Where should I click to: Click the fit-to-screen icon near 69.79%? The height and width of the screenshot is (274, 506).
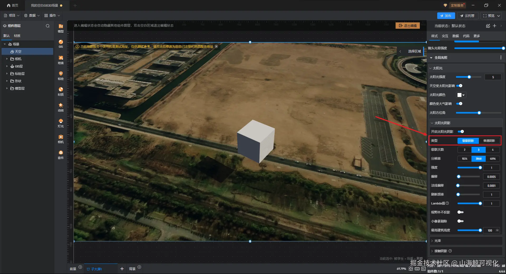pyautogui.click(x=411, y=269)
